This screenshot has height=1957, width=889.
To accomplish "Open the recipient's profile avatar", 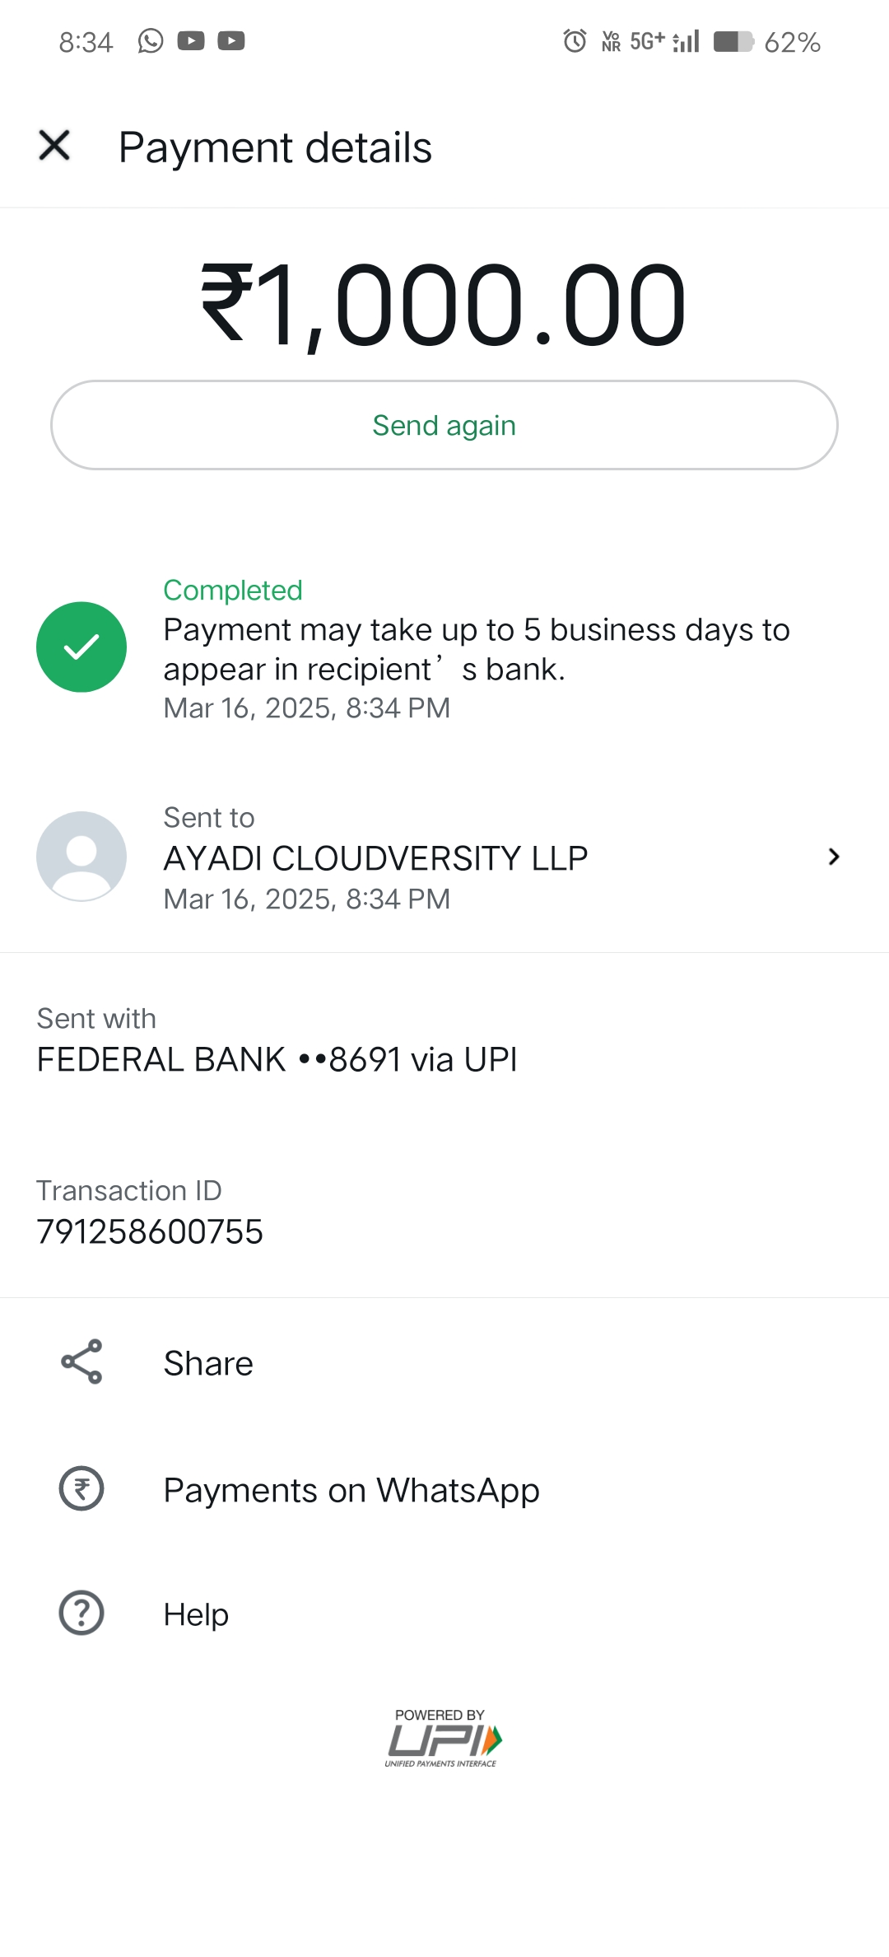I will coord(81,857).
